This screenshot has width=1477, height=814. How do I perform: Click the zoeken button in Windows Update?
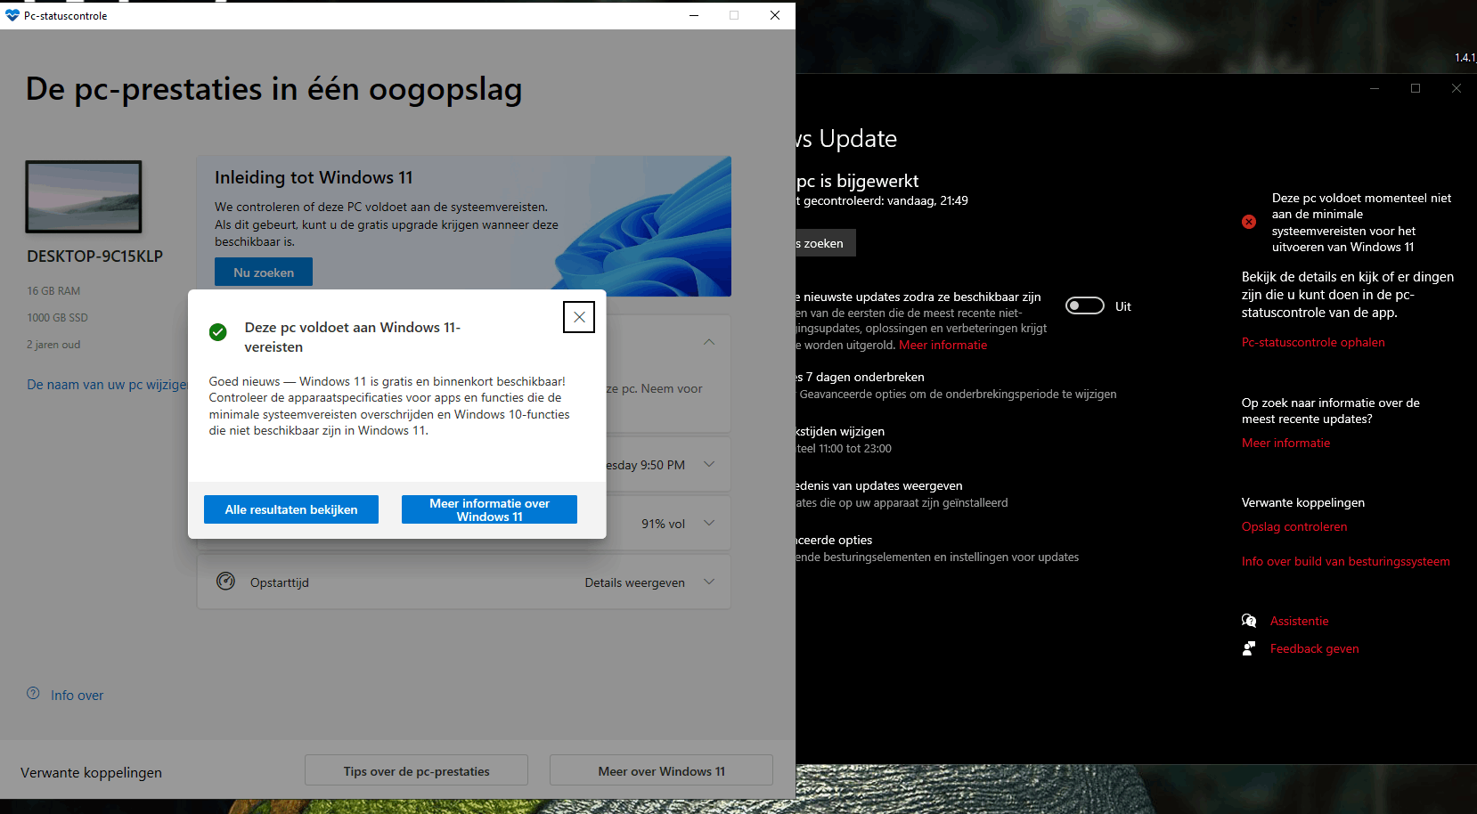pyautogui.click(x=826, y=243)
